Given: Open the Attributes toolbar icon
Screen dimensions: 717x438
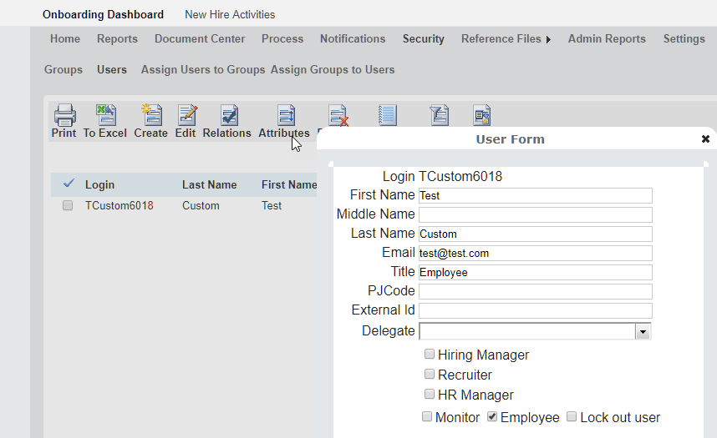Looking at the screenshot, I should tap(287, 115).
